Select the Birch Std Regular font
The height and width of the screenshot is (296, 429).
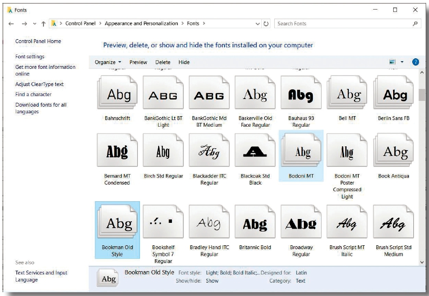[x=163, y=150]
